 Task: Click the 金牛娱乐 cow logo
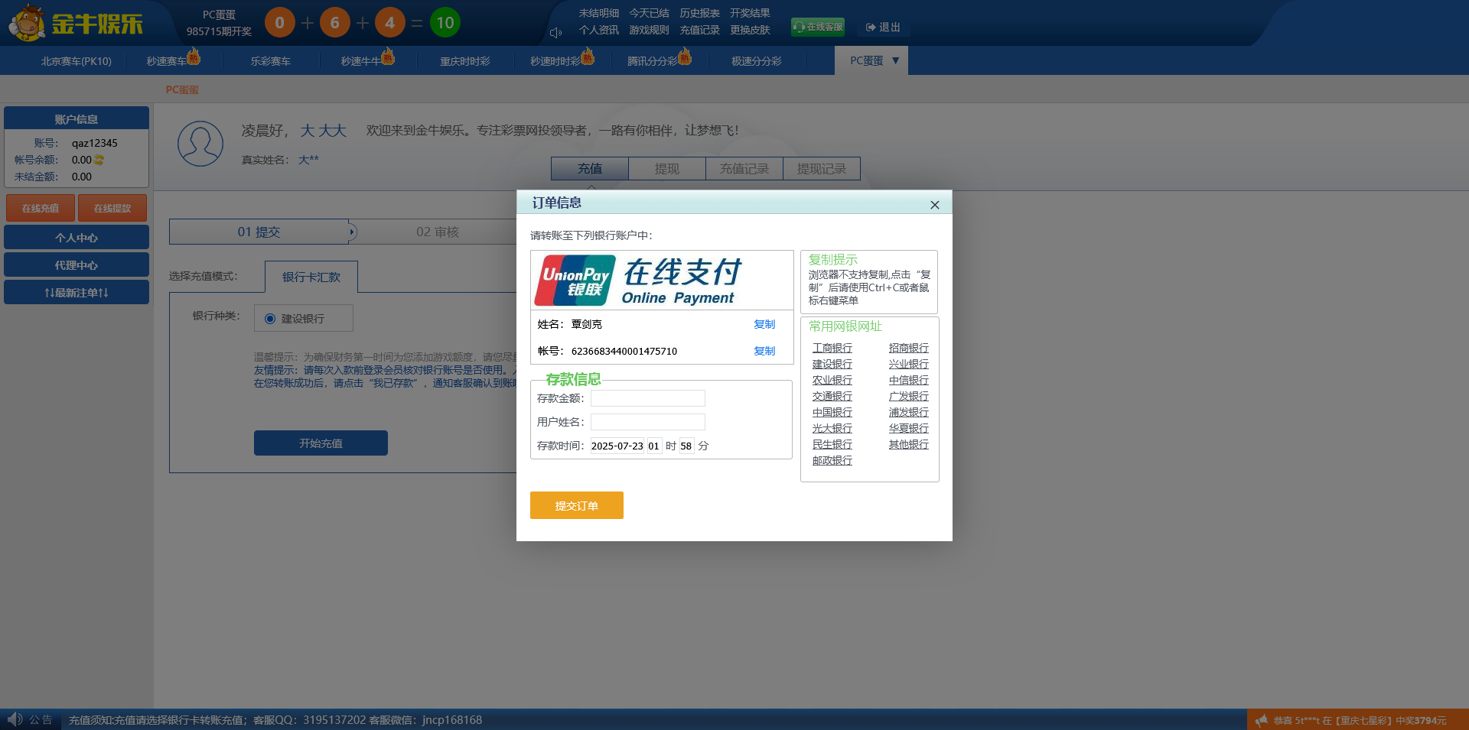(25, 23)
